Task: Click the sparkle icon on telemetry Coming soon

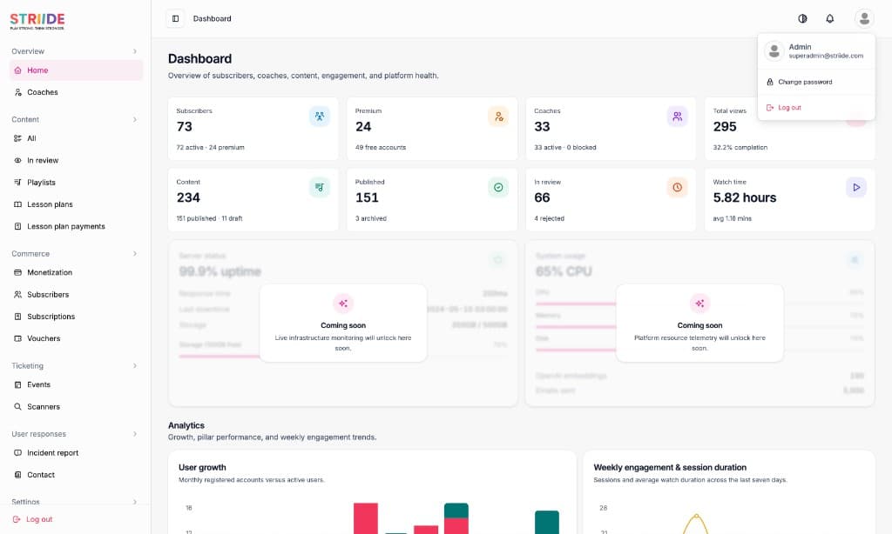Action: (699, 304)
